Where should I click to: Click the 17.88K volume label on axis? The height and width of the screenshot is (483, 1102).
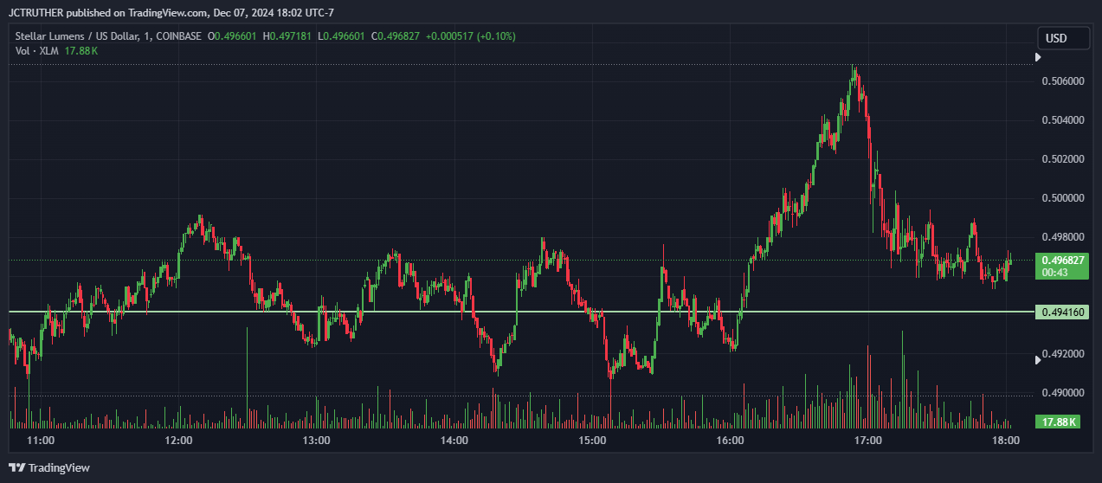(x=1057, y=422)
